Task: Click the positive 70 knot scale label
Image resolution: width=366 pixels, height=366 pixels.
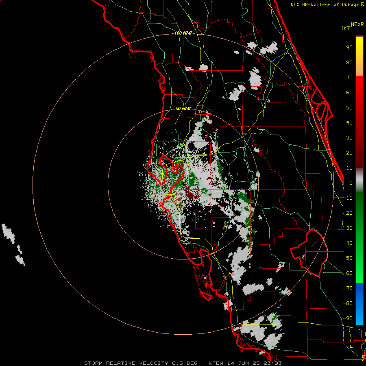Action: coord(349,78)
